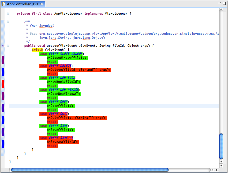Click the onNewBook(fileId); statement

coord(64,82)
